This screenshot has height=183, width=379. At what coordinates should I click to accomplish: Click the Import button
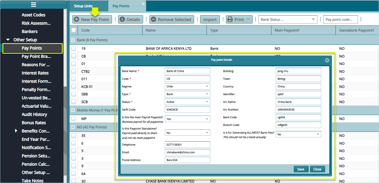[210, 19]
